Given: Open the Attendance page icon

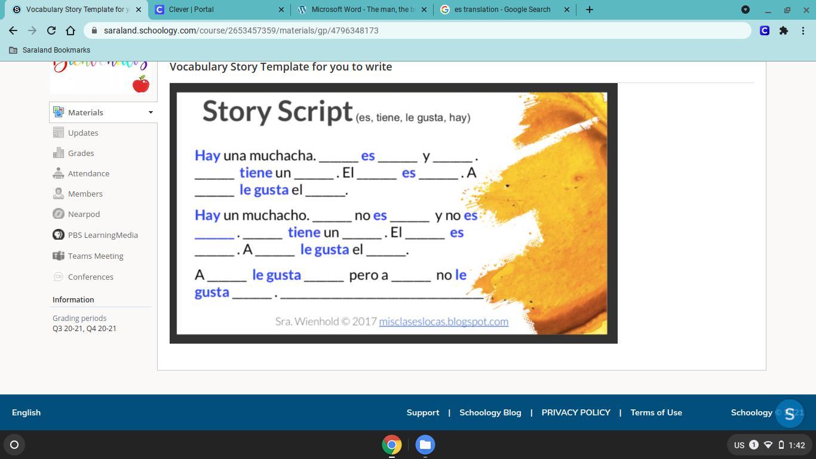Looking at the screenshot, I should pos(59,173).
